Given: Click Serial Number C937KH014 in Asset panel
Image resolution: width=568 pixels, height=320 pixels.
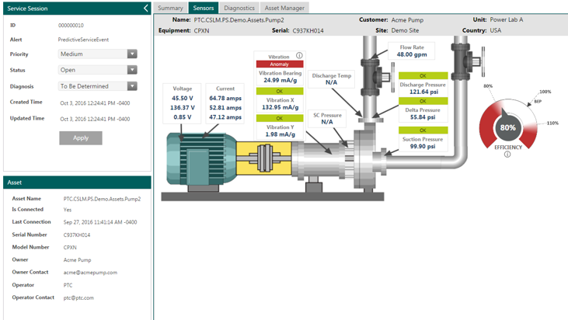Looking at the screenshot, I should tap(77, 235).
